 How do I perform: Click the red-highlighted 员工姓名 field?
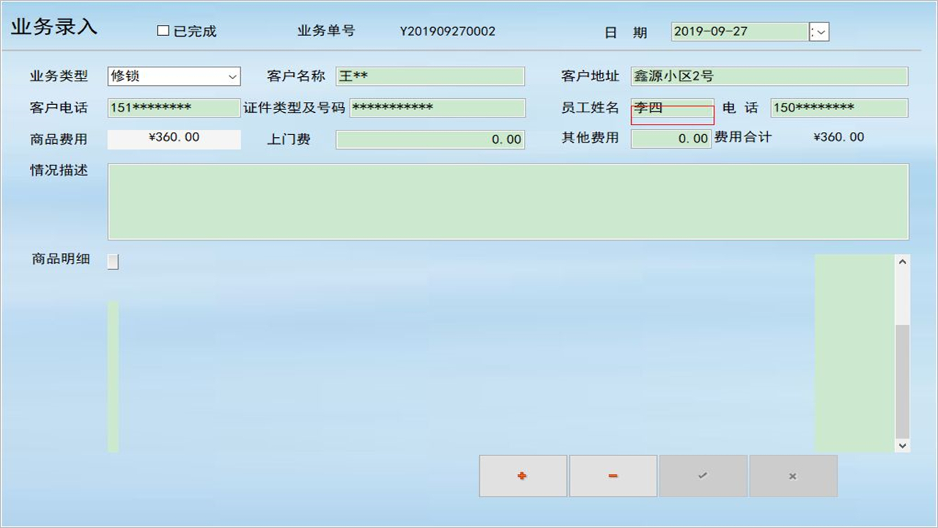click(671, 108)
